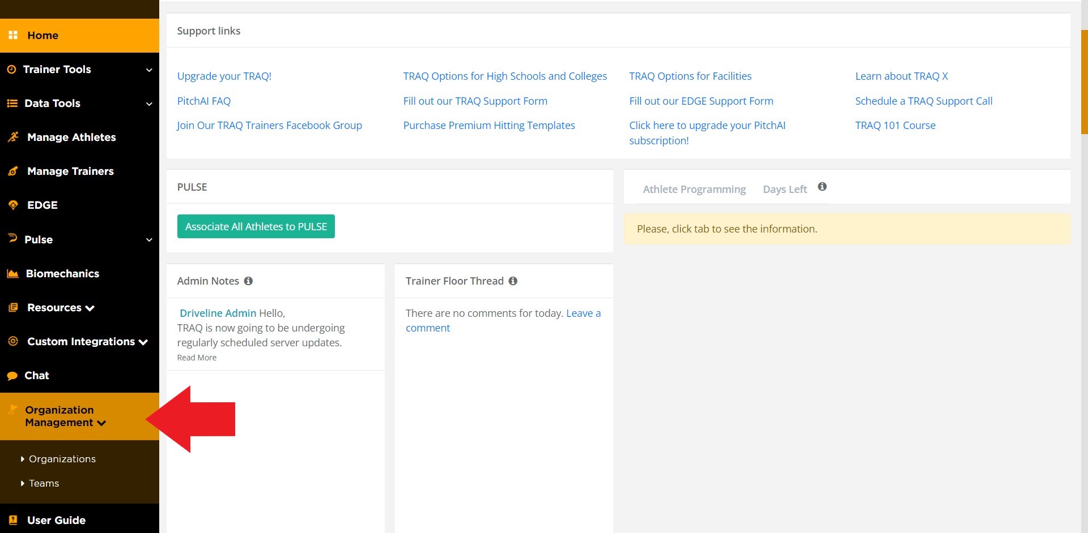This screenshot has height=533, width=1088.
Task: Open the Teams submenu item
Action: click(x=44, y=483)
